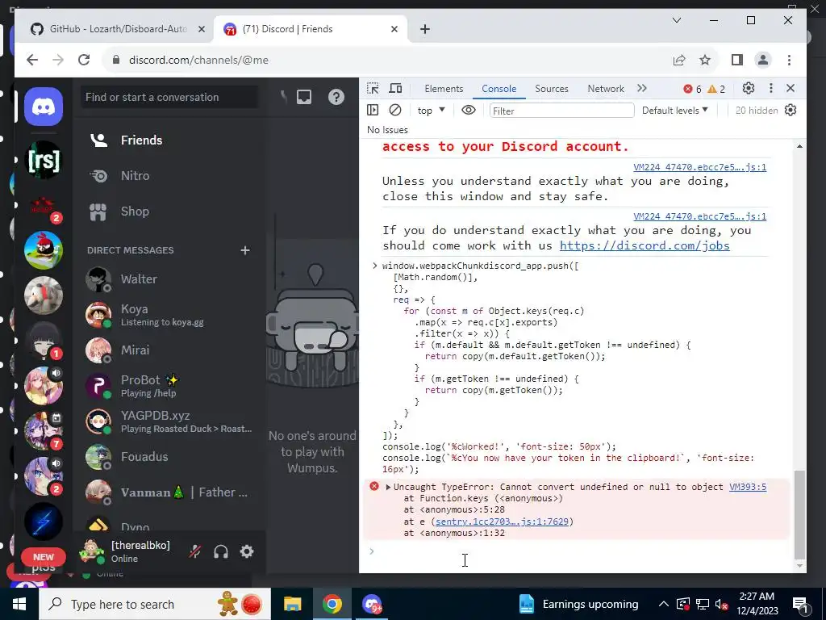The height and width of the screenshot is (620, 826).
Task: Open the Discord app taskbar icon
Action: (x=372, y=604)
